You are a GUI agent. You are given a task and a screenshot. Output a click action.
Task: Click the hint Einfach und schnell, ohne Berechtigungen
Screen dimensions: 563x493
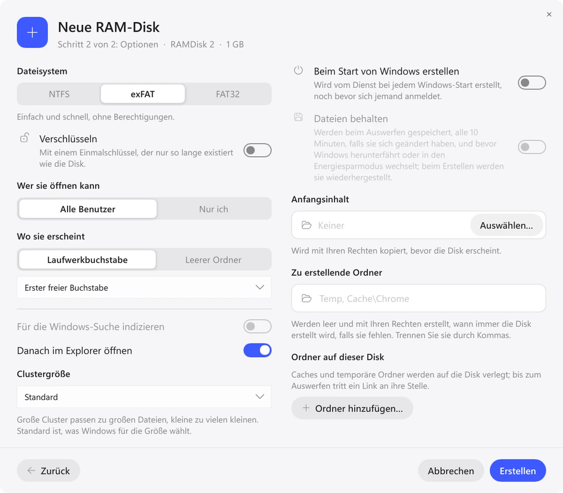[96, 117]
